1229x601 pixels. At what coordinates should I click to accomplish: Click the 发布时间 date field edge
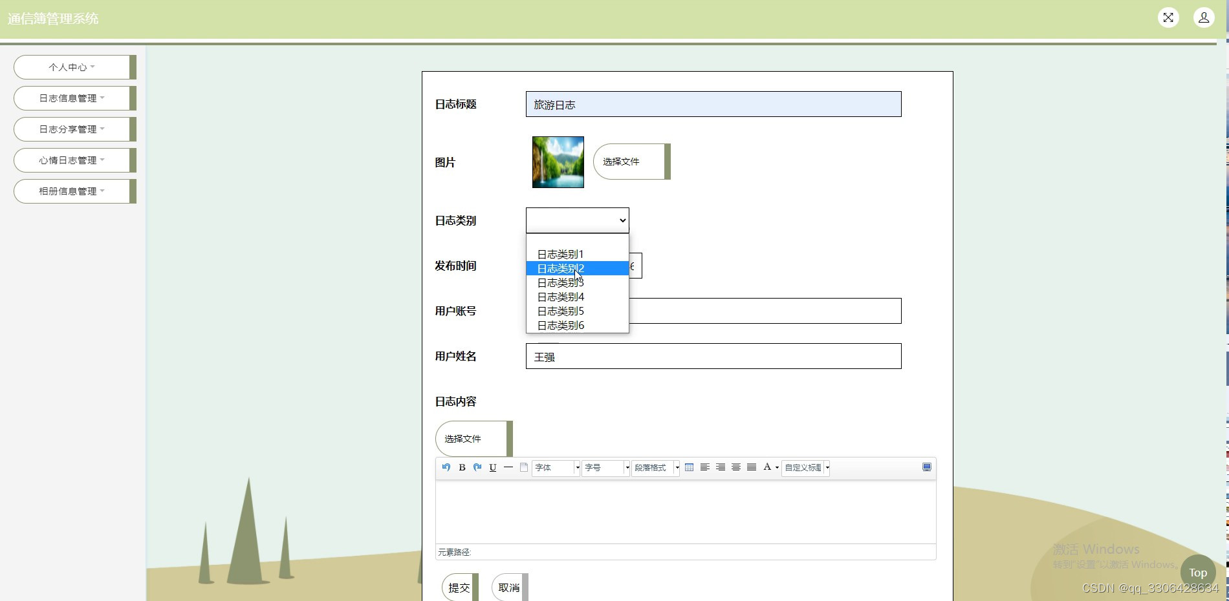click(x=635, y=266)
